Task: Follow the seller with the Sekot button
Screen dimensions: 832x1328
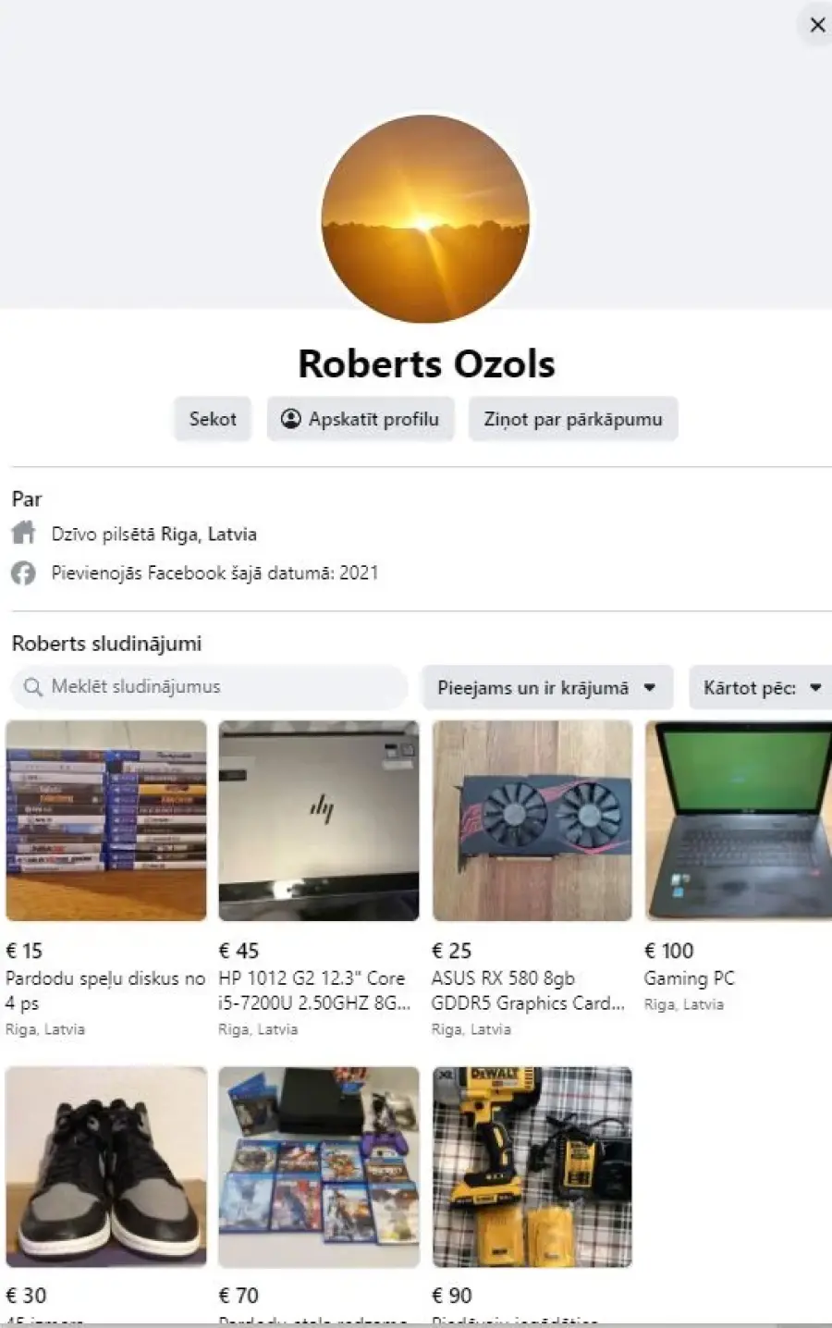Action: (x=213, y=419)
